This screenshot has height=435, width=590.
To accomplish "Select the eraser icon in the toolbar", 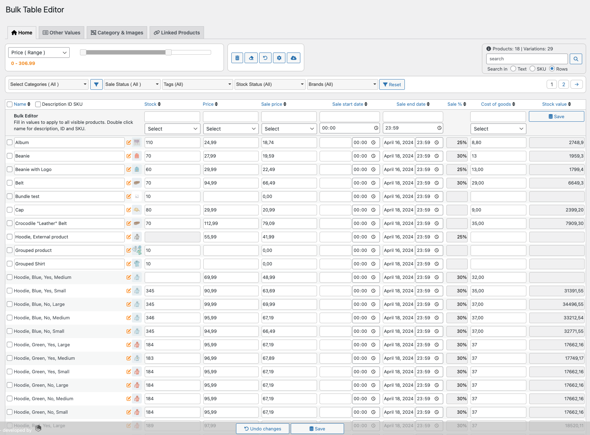I will (251, 57).
